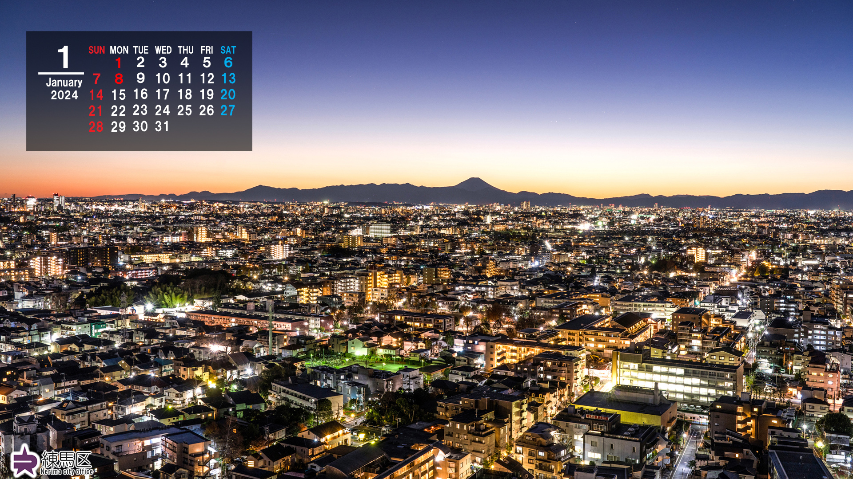Select red holiday date 1 under MON
This screenshot has height=479, width=853.
[119, 63]
